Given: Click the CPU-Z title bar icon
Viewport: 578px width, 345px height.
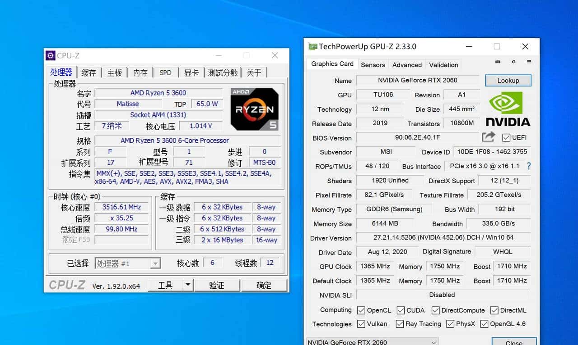Looking at the screenshot, I should (x=51, y=55).
